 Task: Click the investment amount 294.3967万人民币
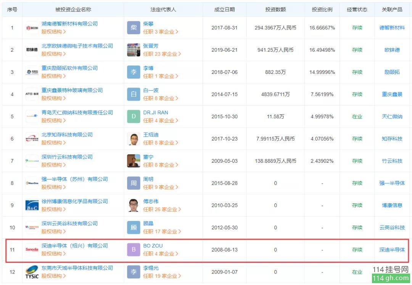click(x=275, y=28)
